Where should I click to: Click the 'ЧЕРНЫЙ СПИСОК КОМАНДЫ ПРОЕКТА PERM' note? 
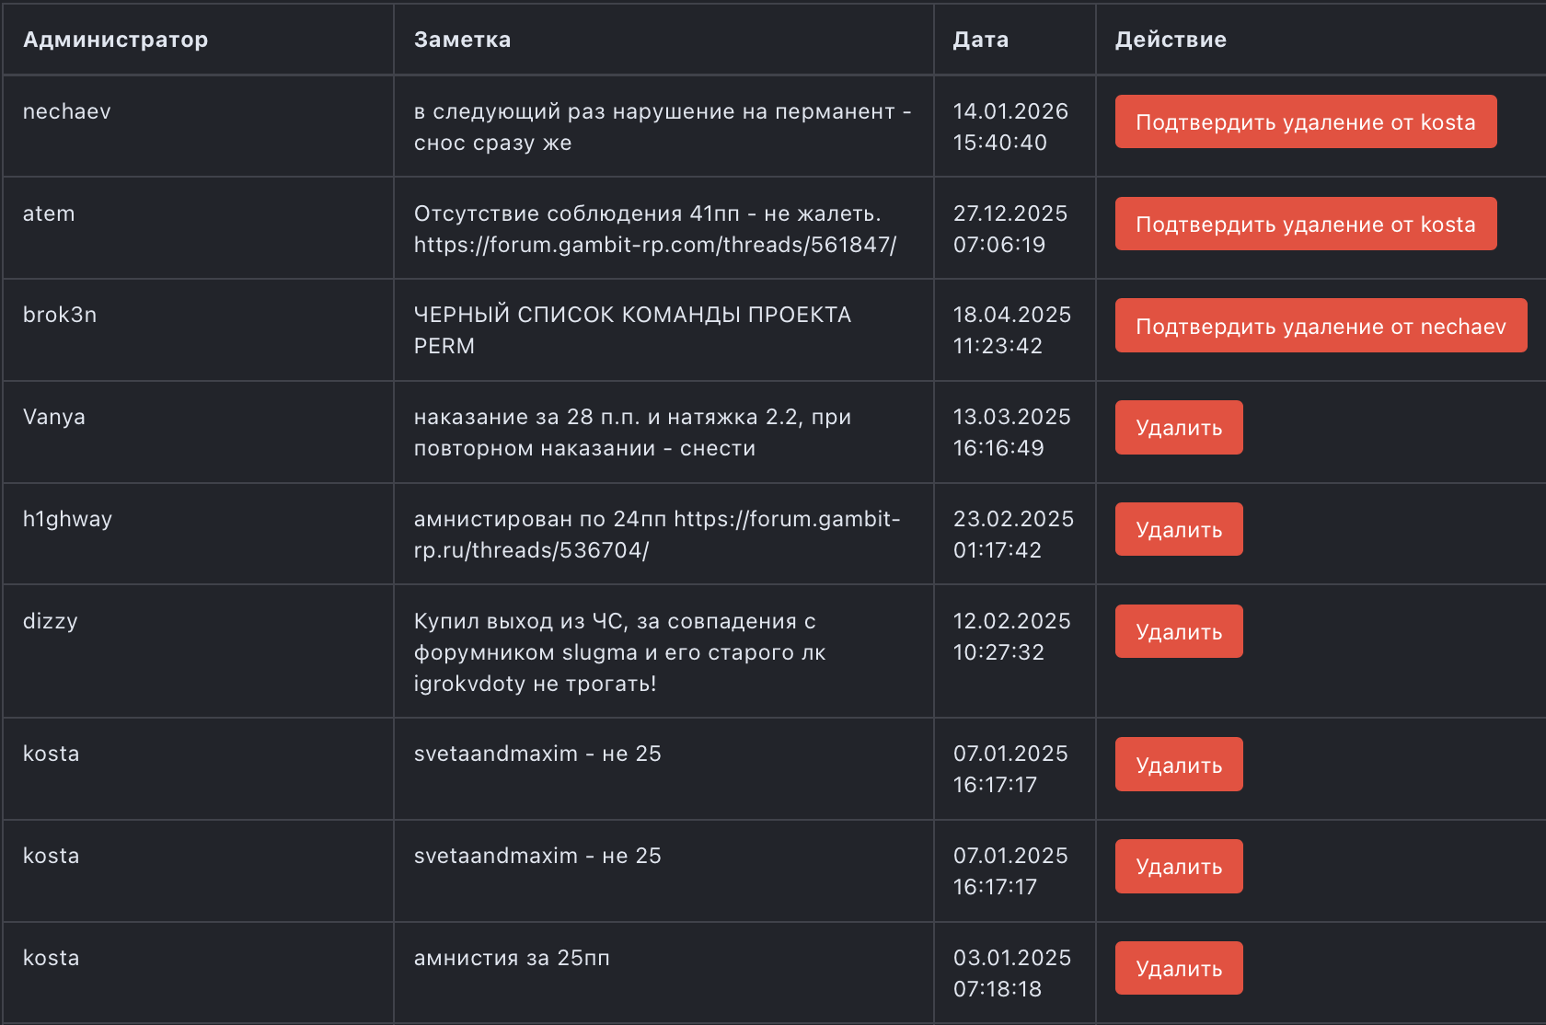point(631,330)
